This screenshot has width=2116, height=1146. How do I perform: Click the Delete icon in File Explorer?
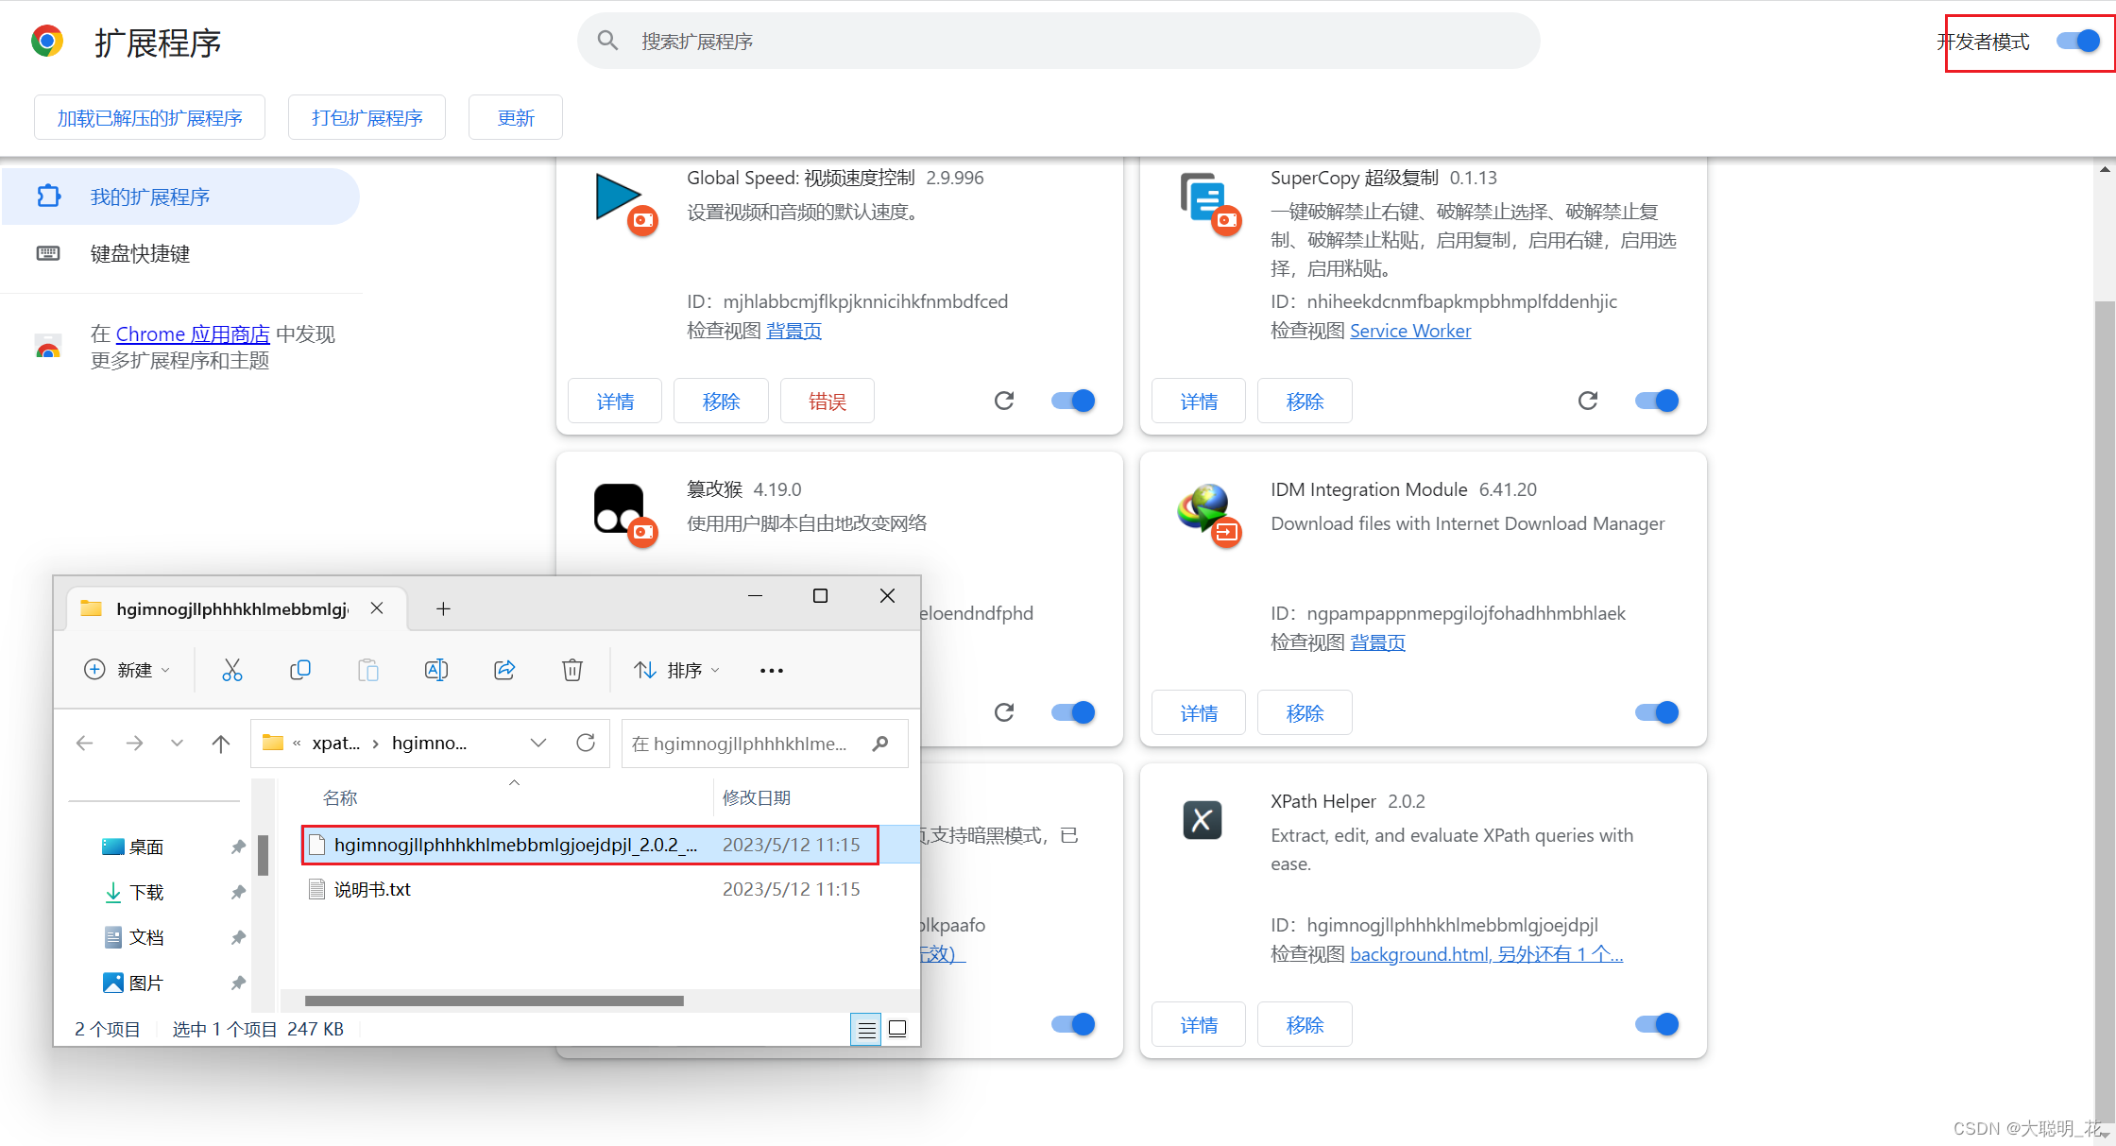point(572,669)
